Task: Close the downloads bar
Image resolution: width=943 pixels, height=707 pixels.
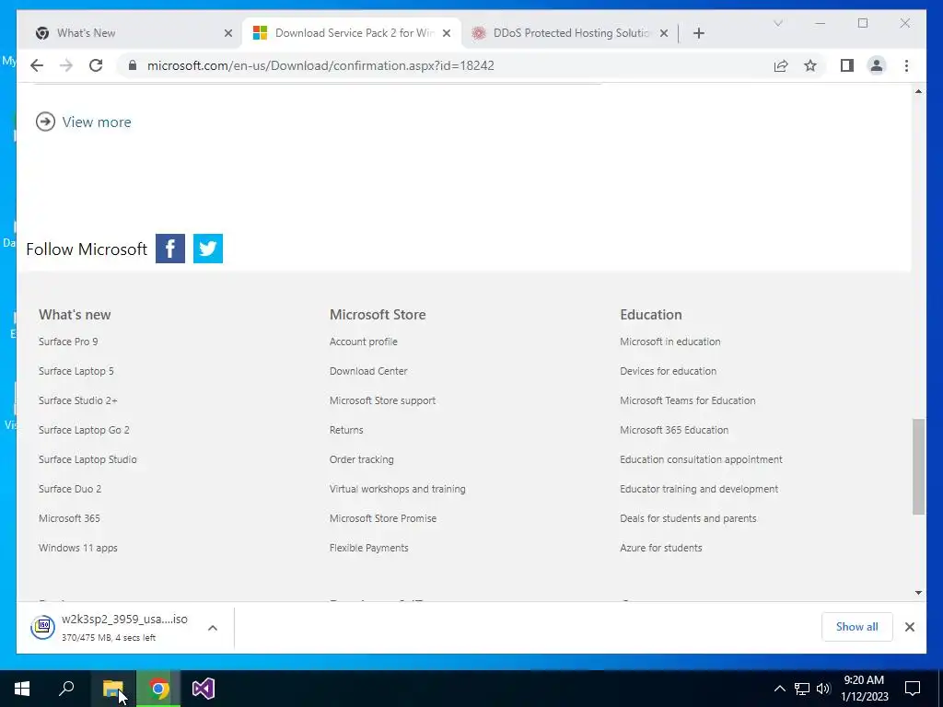Action: point(909,627)
